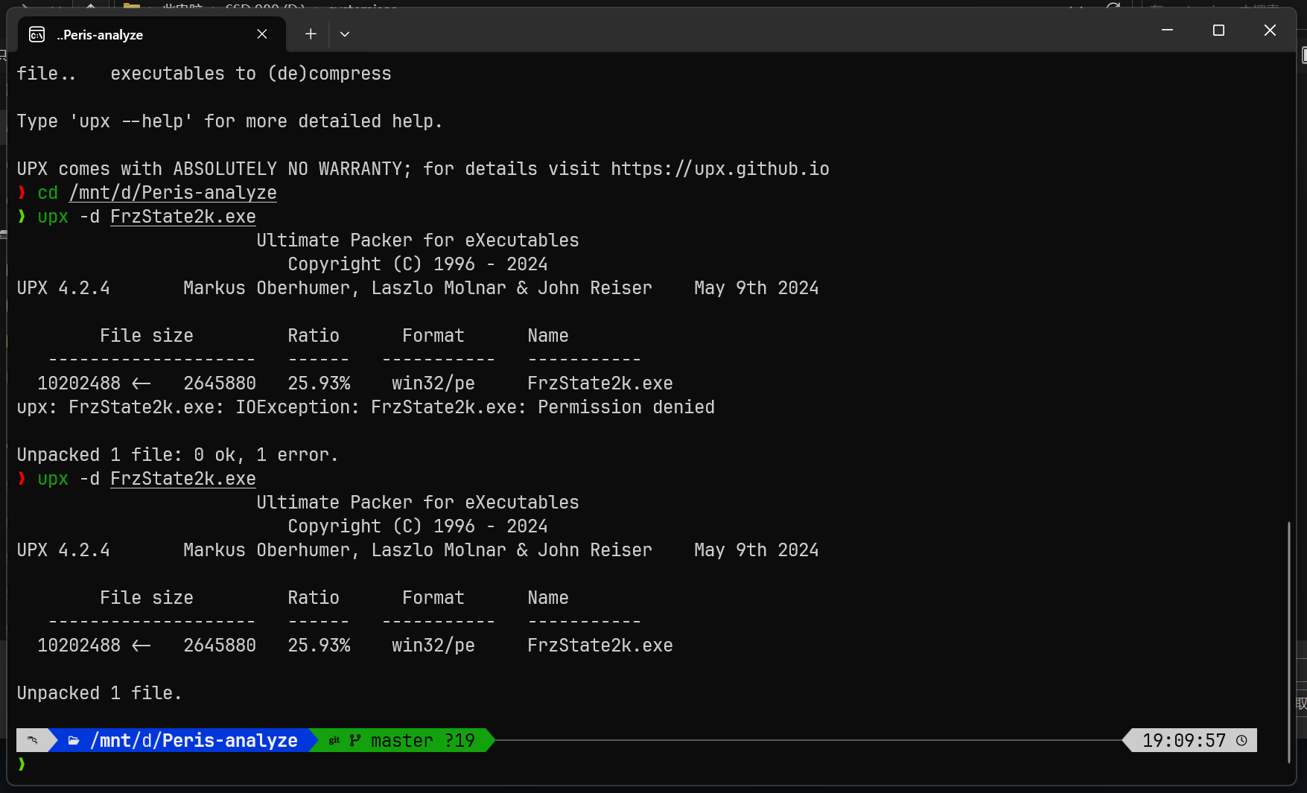Click the git logo in the prompt

coord(334,740)
